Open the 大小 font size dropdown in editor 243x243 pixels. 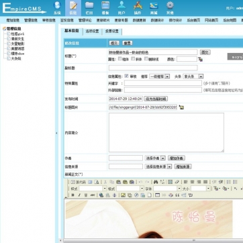[201, 189]
